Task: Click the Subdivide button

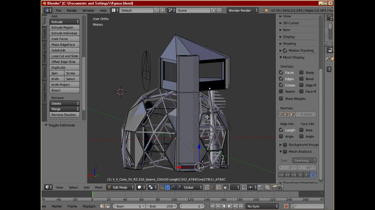Action: [x=64, y=50]
